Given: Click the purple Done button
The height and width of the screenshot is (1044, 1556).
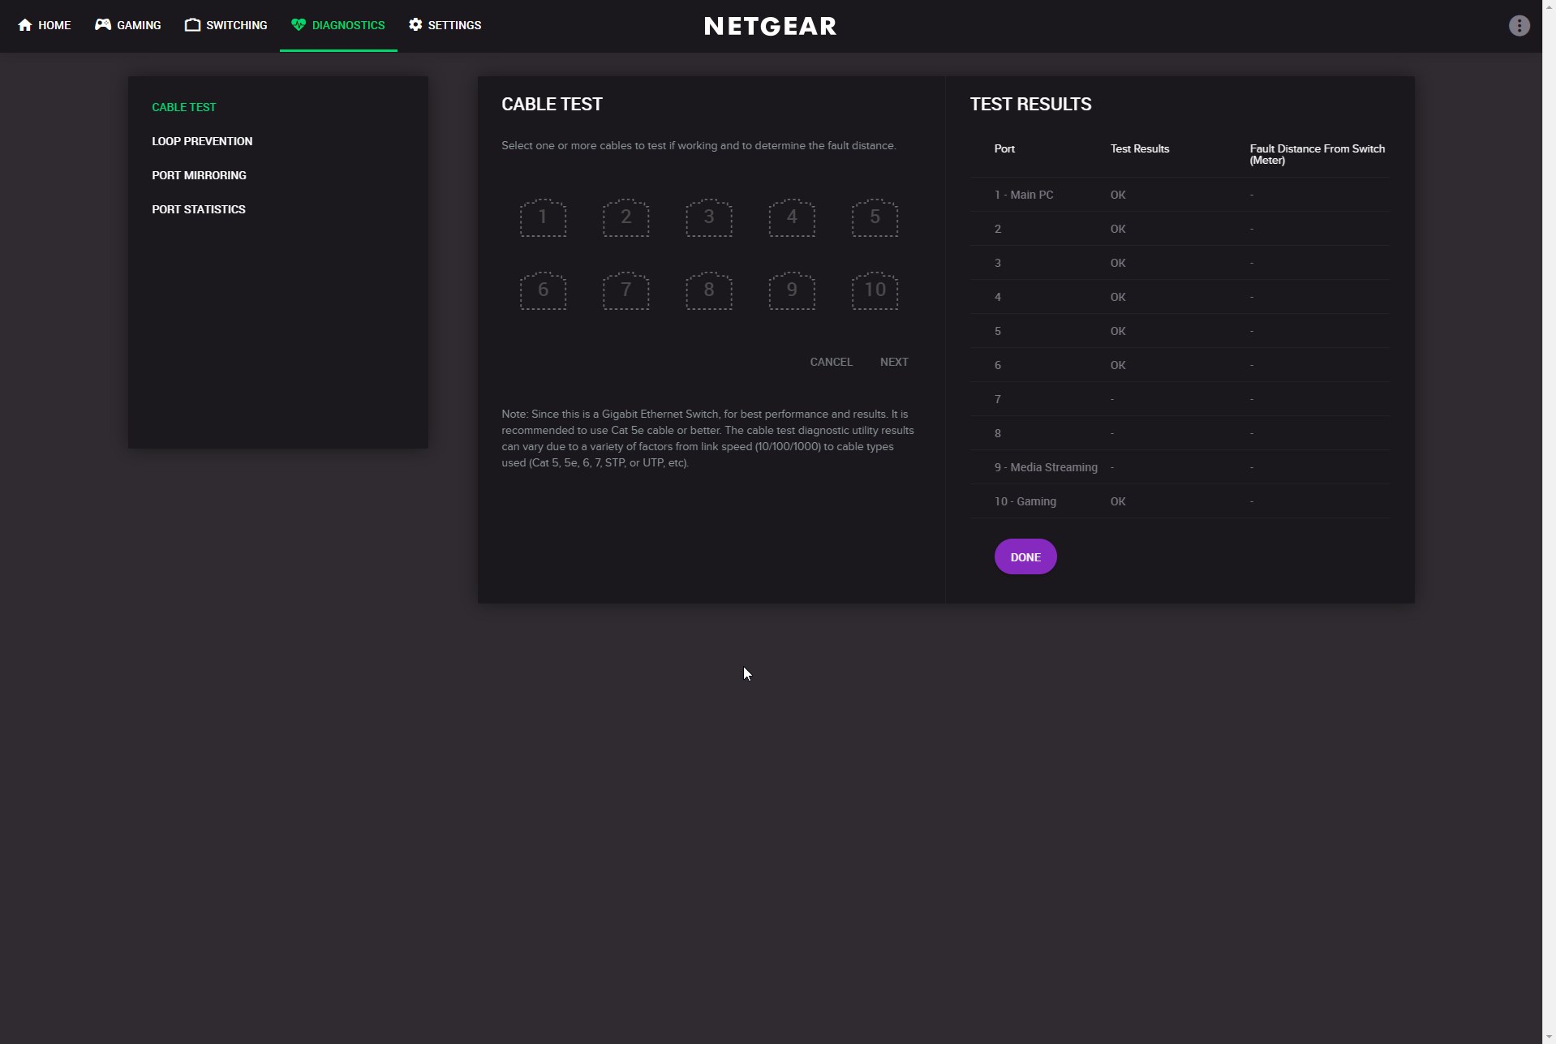Looking at the screenshot, I should coord(1025,556).
